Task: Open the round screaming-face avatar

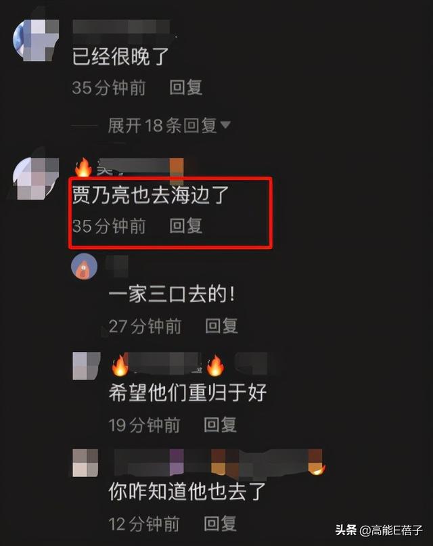Action: (85, 267)
